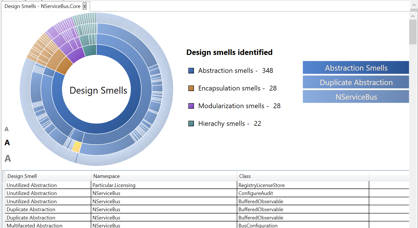The height and width of the screenshot is (228, 418).
Task: Click the NServiceBus breadcrumb button
Action: coord(356,97)
